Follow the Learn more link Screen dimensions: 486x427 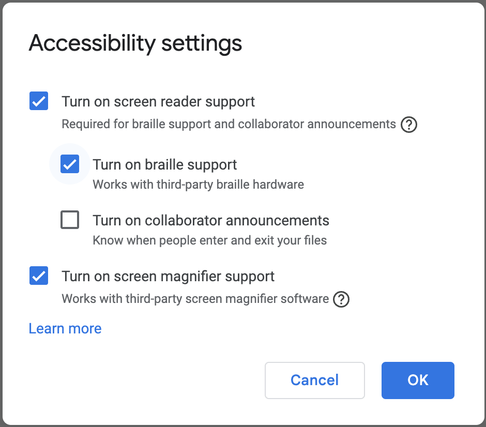tap(65, 328)
